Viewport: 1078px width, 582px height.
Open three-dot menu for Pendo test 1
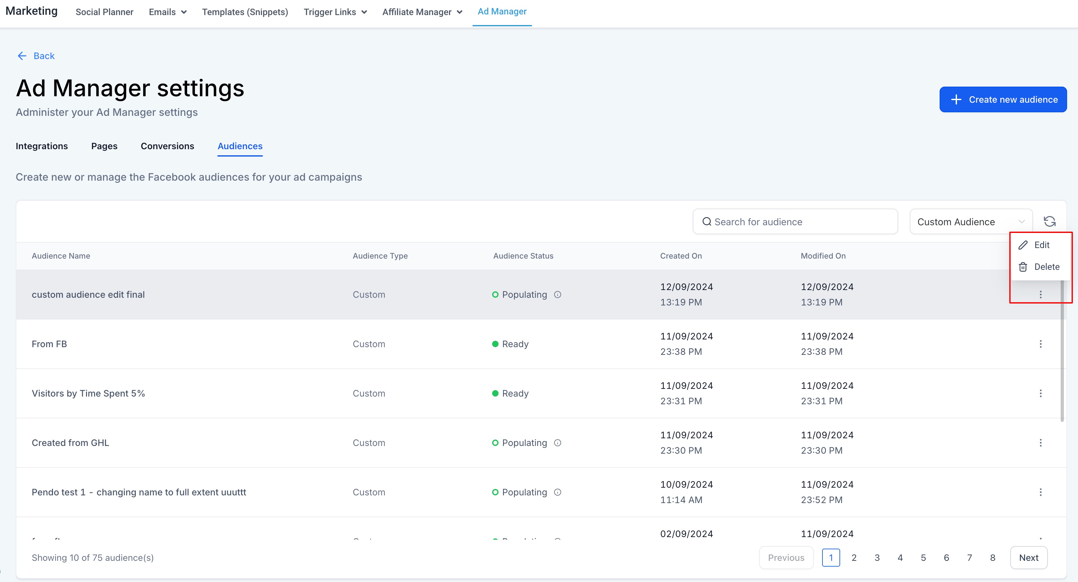coord(1040,492)
